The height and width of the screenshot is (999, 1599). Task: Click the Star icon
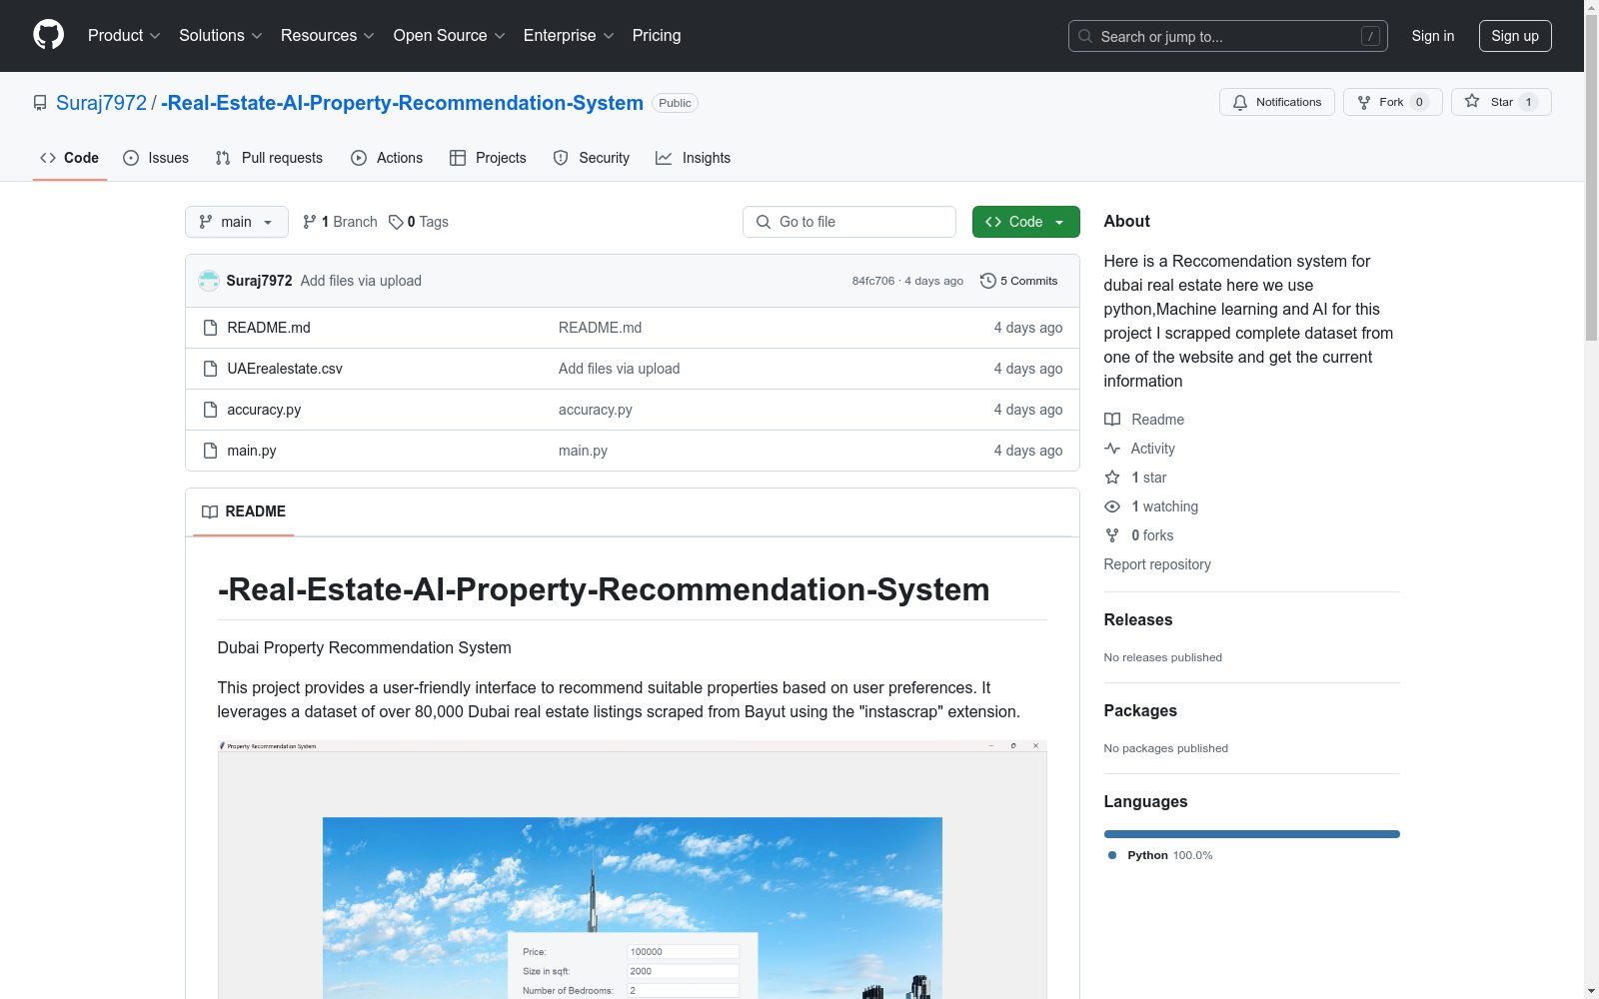pos(1472,101)
